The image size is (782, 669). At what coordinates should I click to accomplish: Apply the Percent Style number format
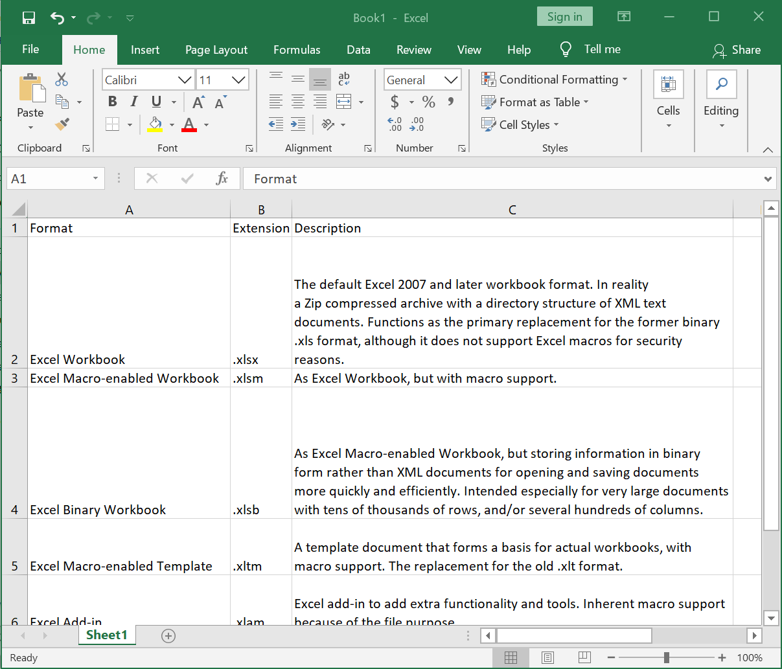[428, 102]
